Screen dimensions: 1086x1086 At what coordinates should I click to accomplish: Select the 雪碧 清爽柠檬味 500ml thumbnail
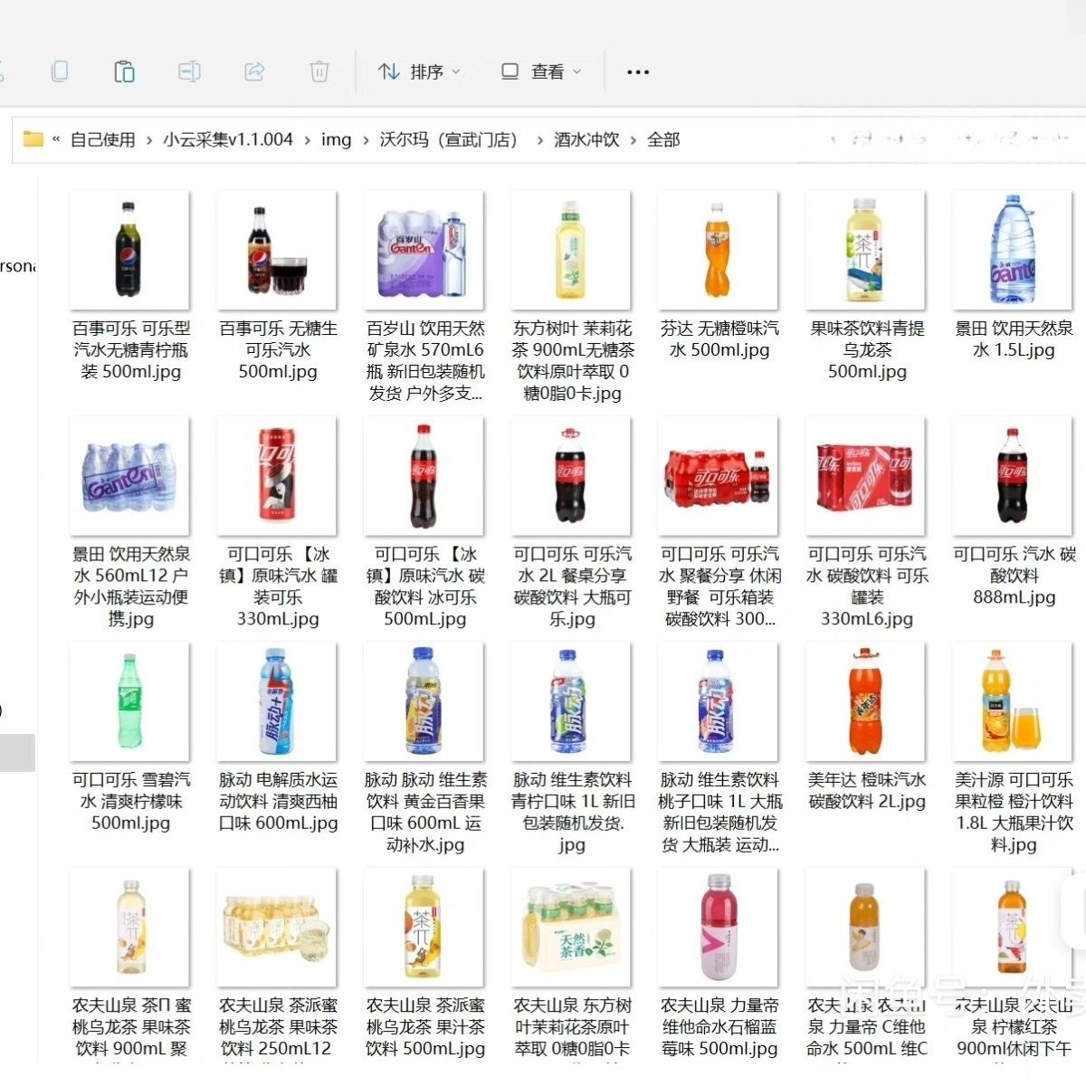pos(129,701)
